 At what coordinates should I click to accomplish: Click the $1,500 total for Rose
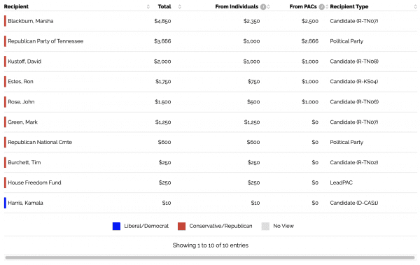(163, 102)
